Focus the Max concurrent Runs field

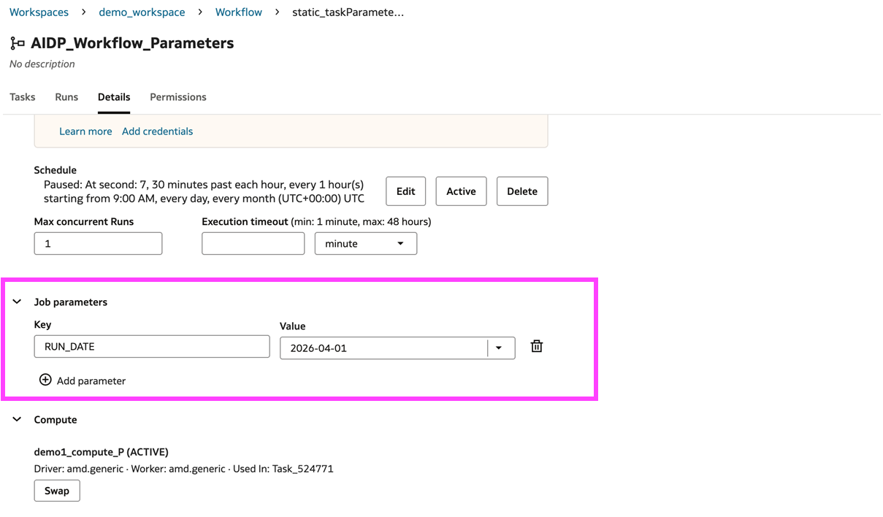point(98,243)
